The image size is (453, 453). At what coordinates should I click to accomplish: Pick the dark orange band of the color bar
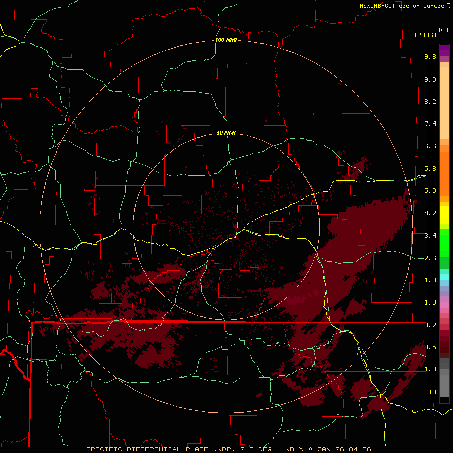pyautogui.click(x=444, y=174)
